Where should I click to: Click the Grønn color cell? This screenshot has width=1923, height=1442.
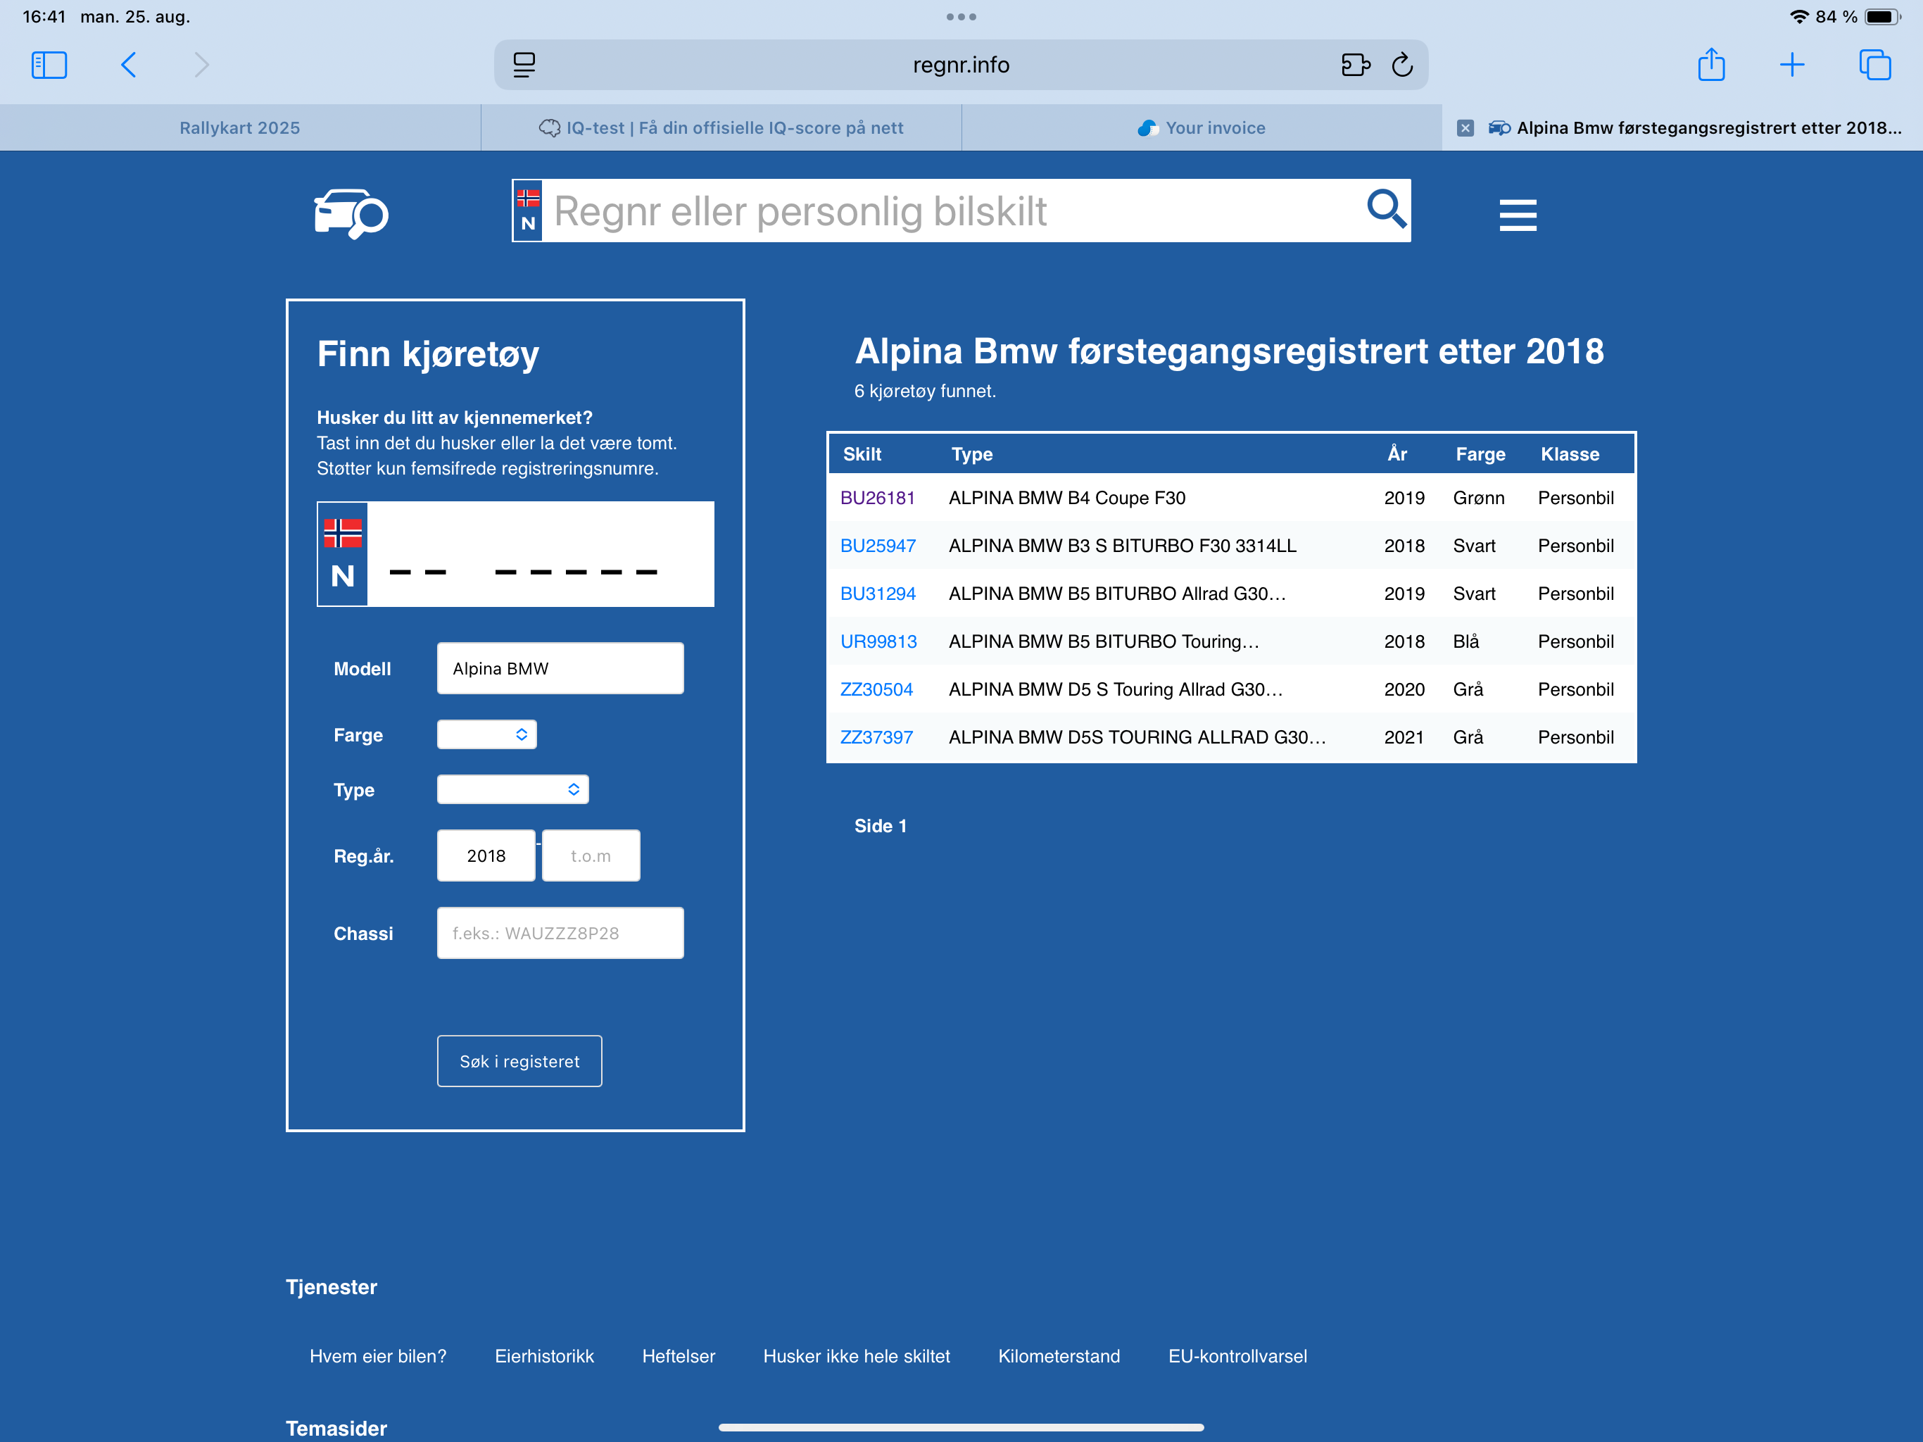click(1478, 499)
